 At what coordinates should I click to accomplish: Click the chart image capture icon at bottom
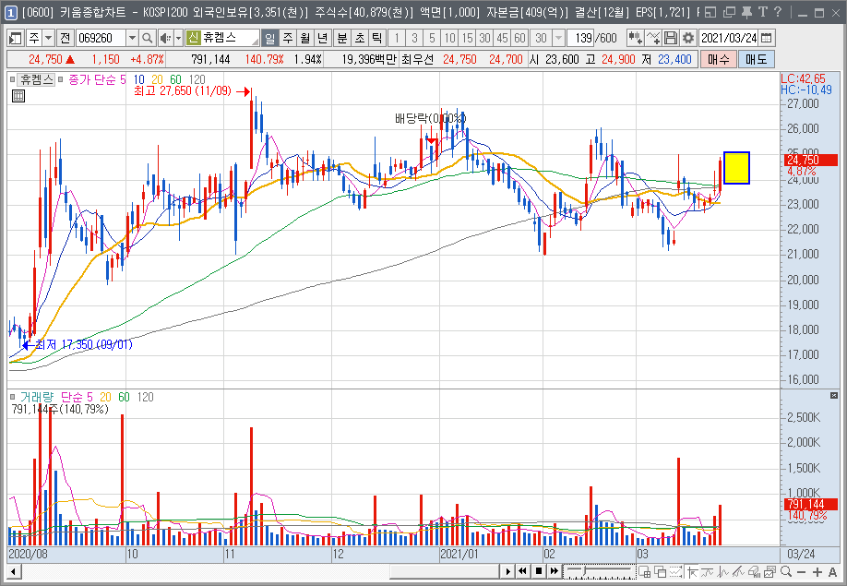(769, 571)
